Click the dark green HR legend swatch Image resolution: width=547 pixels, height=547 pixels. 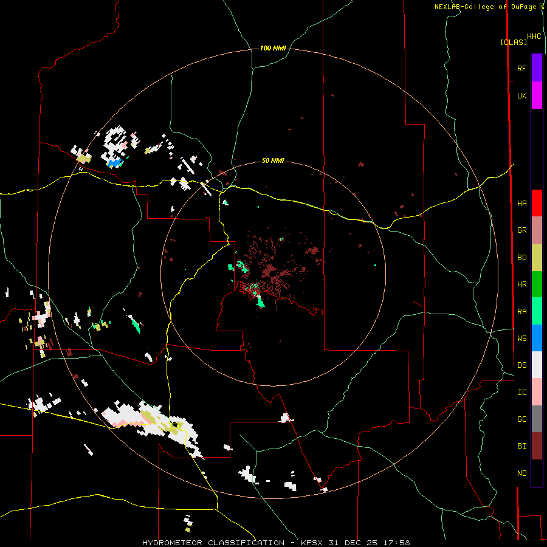pos(537,284)
